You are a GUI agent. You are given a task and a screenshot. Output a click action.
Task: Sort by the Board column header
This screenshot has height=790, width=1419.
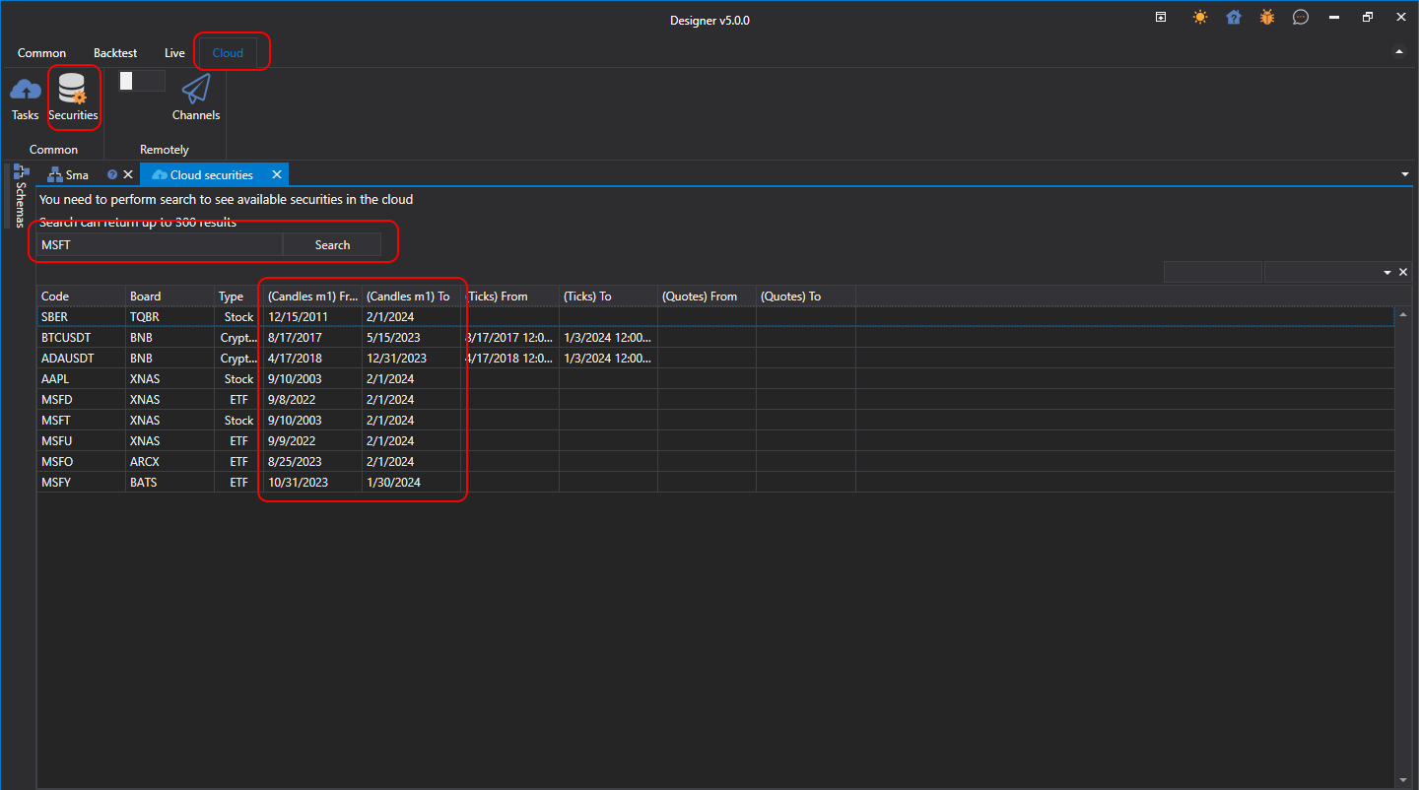click(169, 296)
